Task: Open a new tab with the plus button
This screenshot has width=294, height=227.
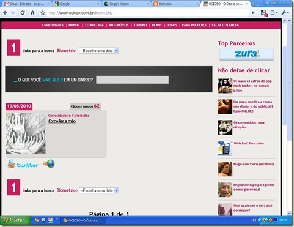Action: [255, 4]
